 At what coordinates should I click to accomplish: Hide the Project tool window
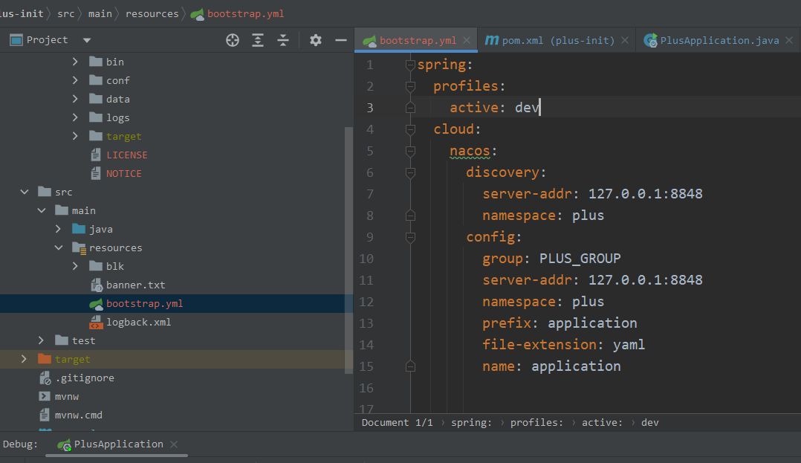pos(341,40)
